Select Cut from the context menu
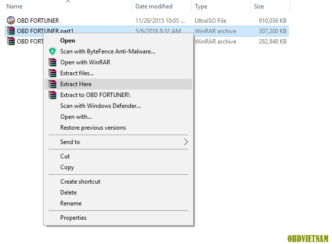The height and width of the screenshot is (244, 332). click(65, 156)
